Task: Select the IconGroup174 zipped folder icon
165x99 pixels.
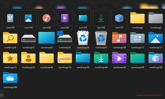Action: tap(65, 58)
